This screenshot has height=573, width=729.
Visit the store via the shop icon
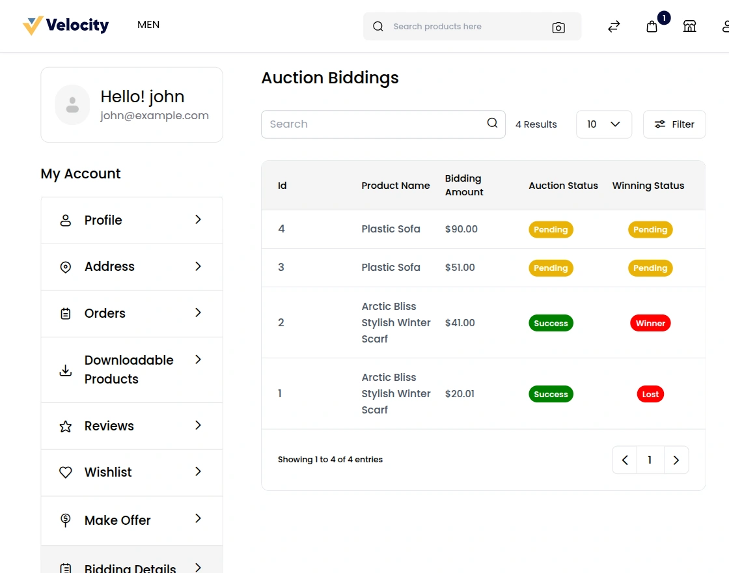coord(689,26)
